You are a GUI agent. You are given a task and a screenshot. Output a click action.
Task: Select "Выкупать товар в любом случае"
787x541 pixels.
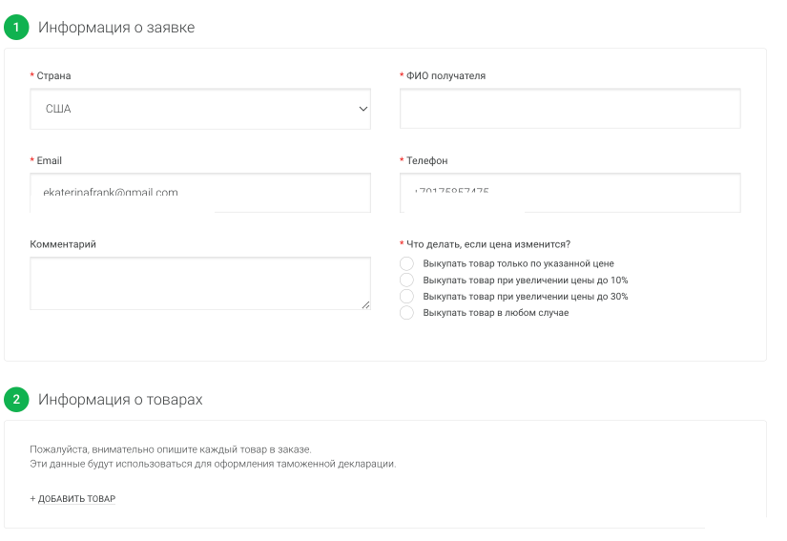(406, 313)
